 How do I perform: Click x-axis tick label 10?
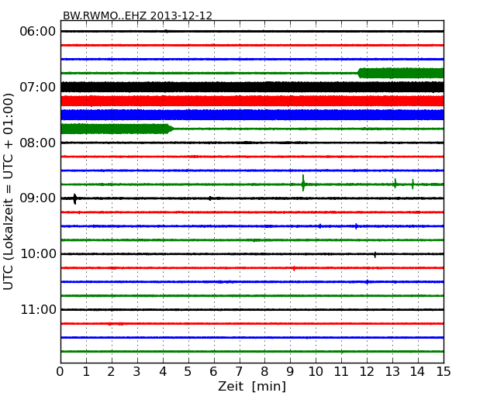(x=316, y=372)
